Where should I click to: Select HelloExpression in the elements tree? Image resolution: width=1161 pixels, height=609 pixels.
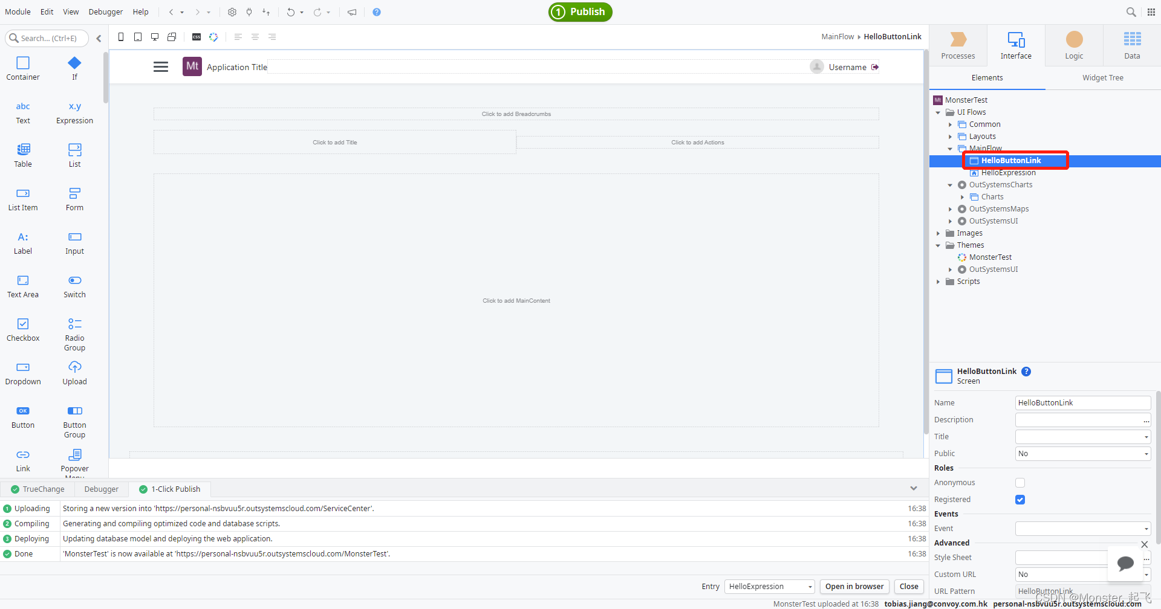coord(1008,173)
